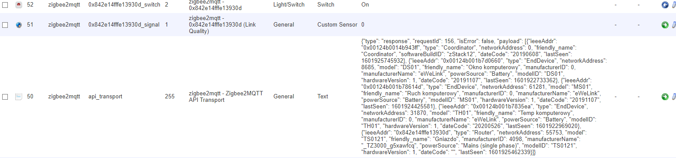Click the Idx cell '50'
This screenshot has height=158, width=676.
click(30, 97)
